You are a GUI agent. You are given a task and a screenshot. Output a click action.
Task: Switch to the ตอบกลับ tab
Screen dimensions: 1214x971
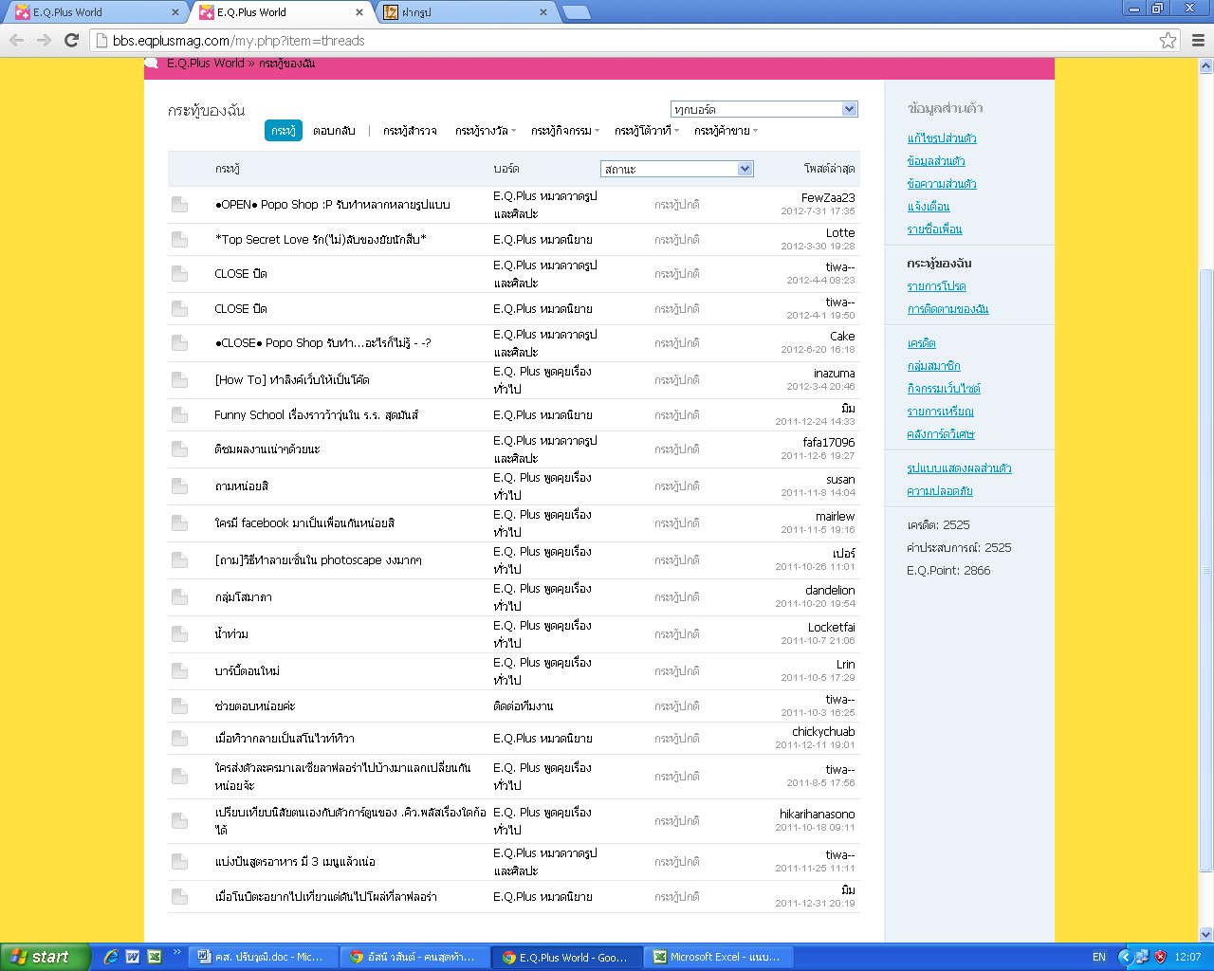tap(334, 131)
